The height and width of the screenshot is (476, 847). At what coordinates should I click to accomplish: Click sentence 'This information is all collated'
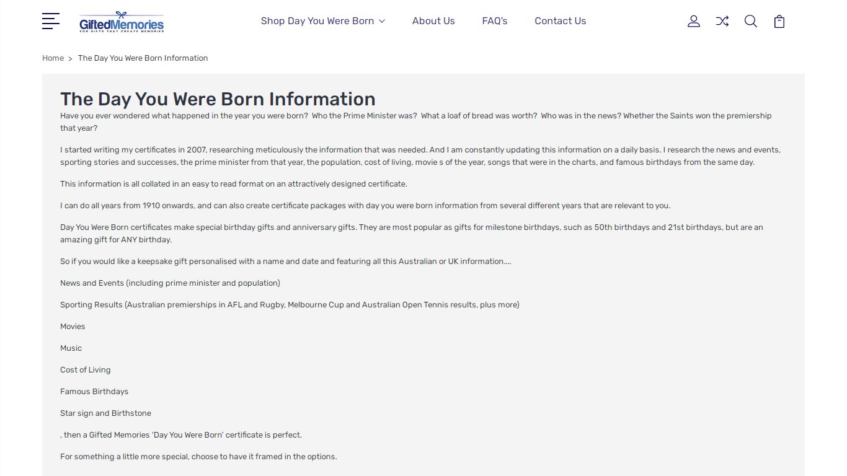click(x=234, y=184)
